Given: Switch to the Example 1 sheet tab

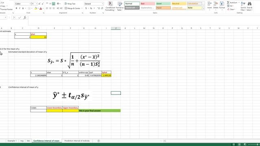Looking at the screenshot, I should coord(12,141).
